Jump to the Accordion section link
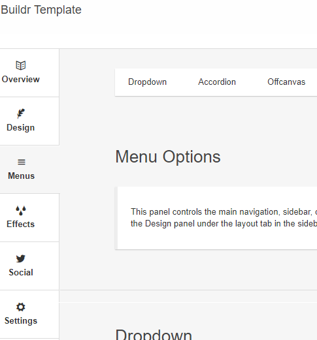The image size is (317, 340). [x=217, y=82]
